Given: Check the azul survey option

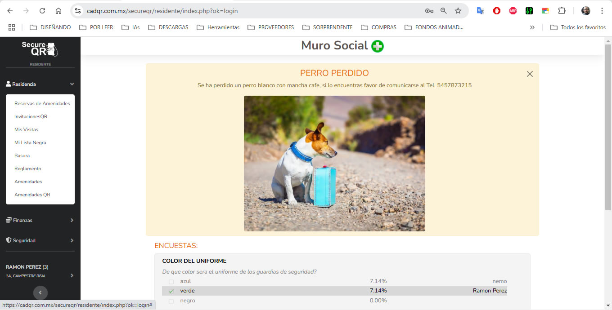Looking at the screenshot, I should (171, 282).
